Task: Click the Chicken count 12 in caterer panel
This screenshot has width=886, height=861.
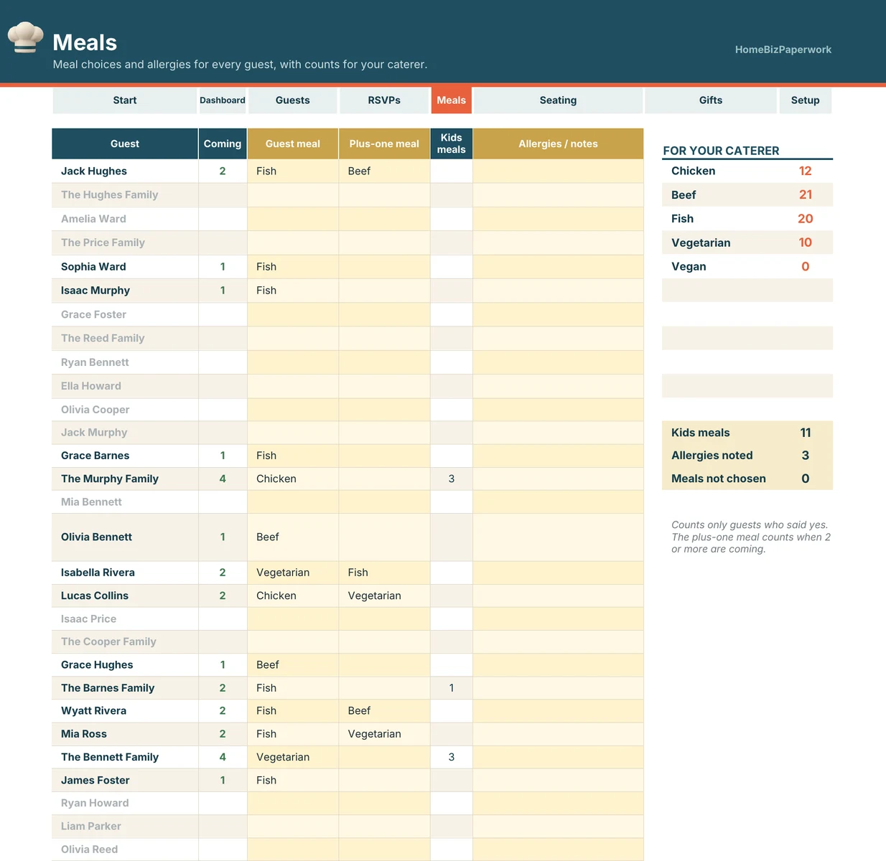Action: point(806,171)
